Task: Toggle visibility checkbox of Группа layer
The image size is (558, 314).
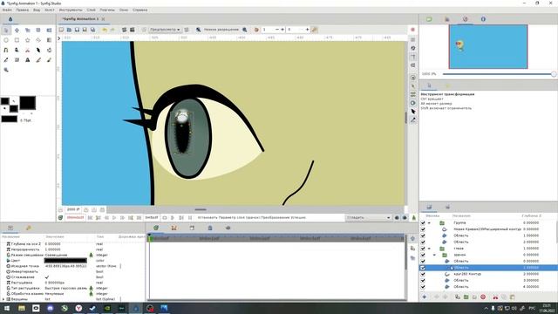Action: coord(423,223)
